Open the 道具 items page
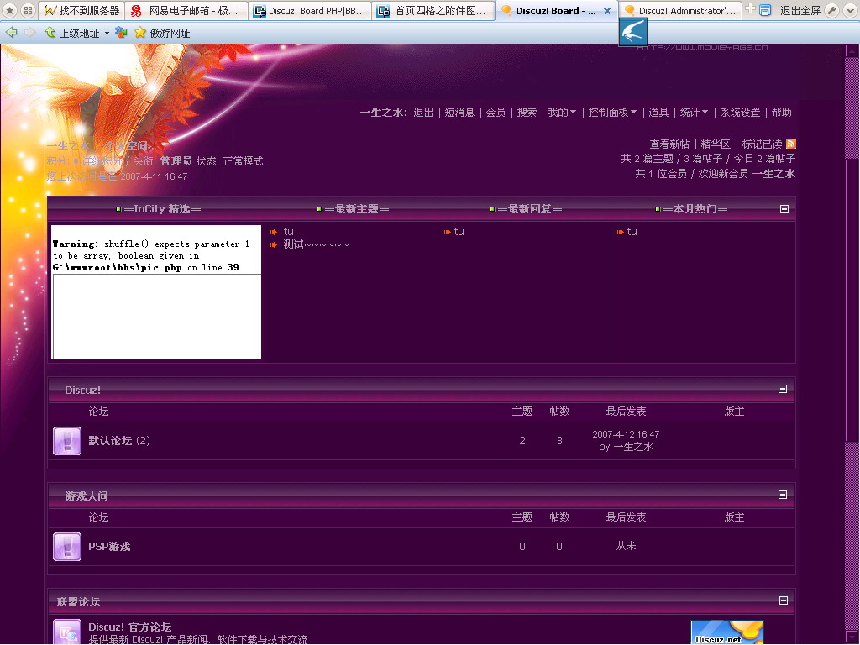Image resolution: width=860 pixels, height=645 pixels. point(658,113)
